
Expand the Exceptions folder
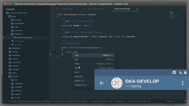tap(17, 24)
